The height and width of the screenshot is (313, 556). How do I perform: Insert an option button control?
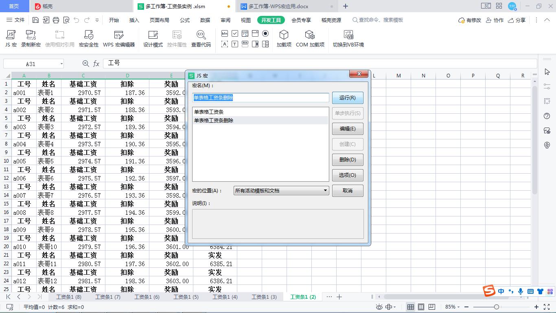pyautogui.click(x=265, y=33)
